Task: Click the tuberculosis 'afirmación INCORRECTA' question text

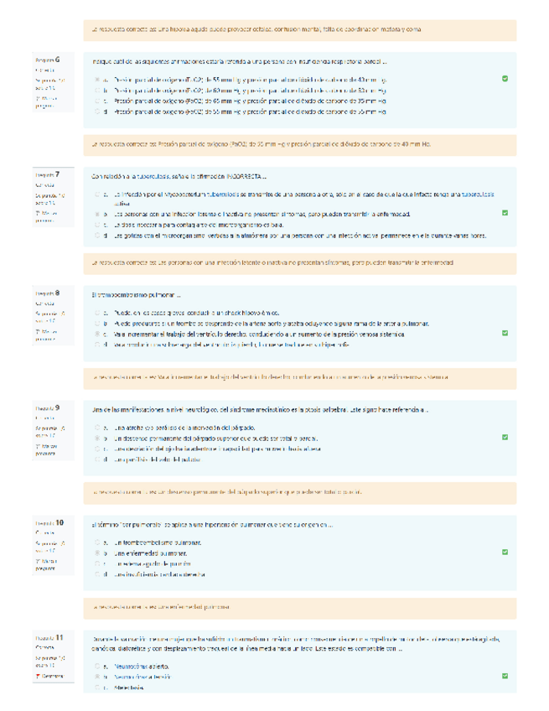Action: tap(179, 177)
